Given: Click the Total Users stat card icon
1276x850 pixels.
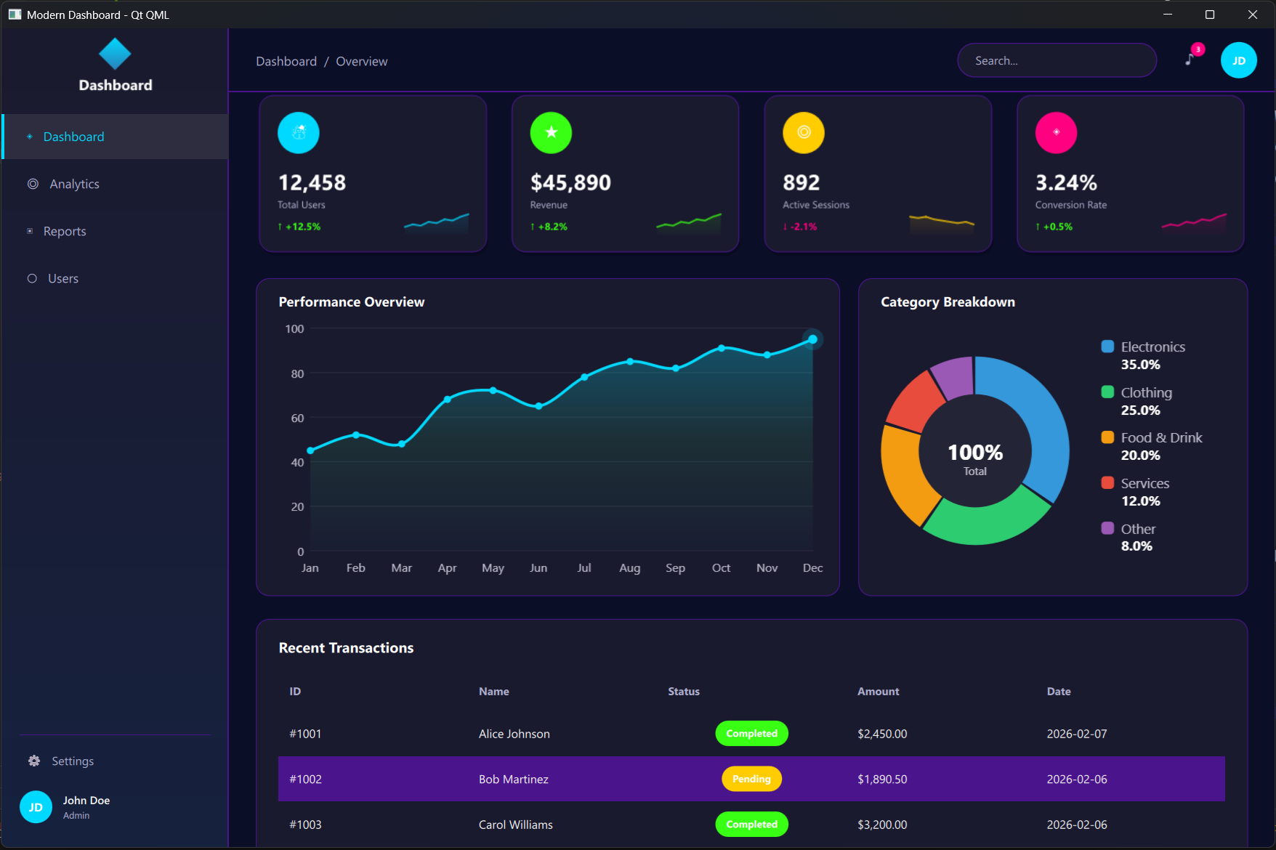Looking at the screenshot, I should pyautogui.click(x=299, y=132).
